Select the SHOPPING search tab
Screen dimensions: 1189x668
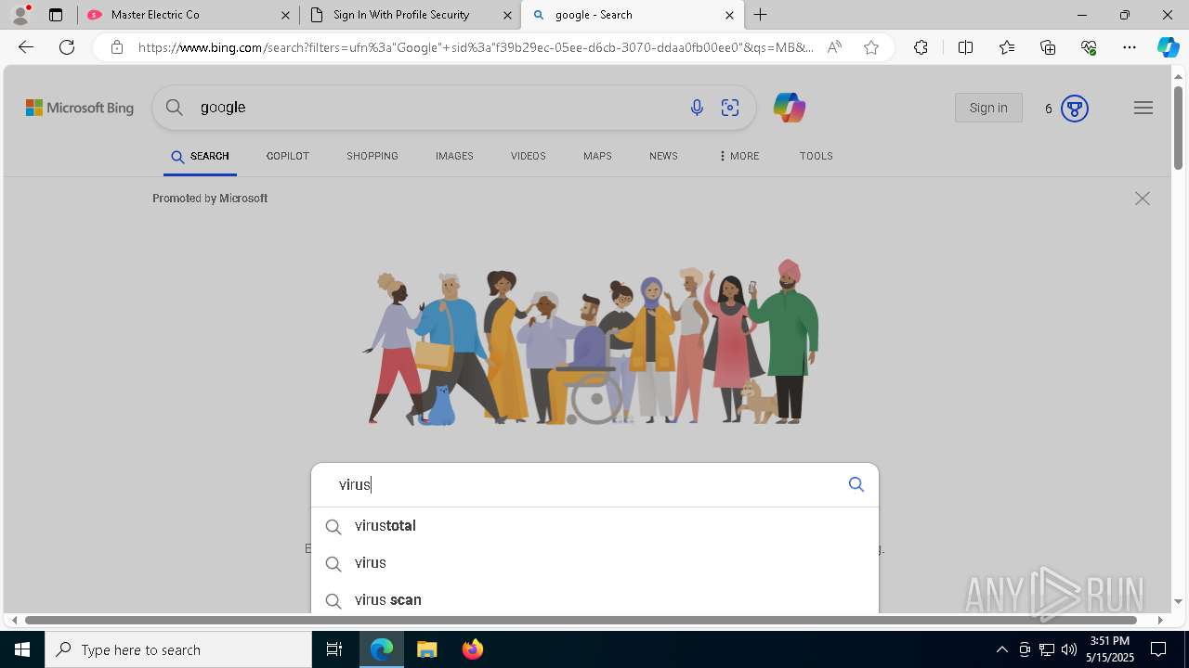coord(372,156)
